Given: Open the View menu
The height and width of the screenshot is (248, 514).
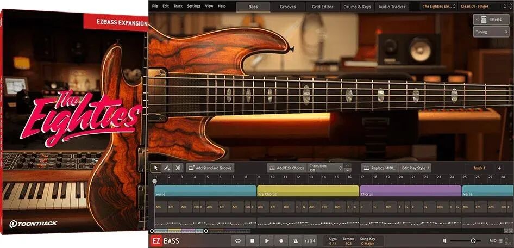Looking at the screenshot, I should click(x=209, y=6).
